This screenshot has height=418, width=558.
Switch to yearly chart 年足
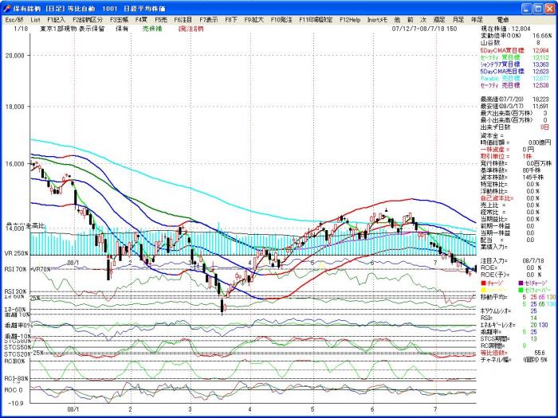click(477, 20)
